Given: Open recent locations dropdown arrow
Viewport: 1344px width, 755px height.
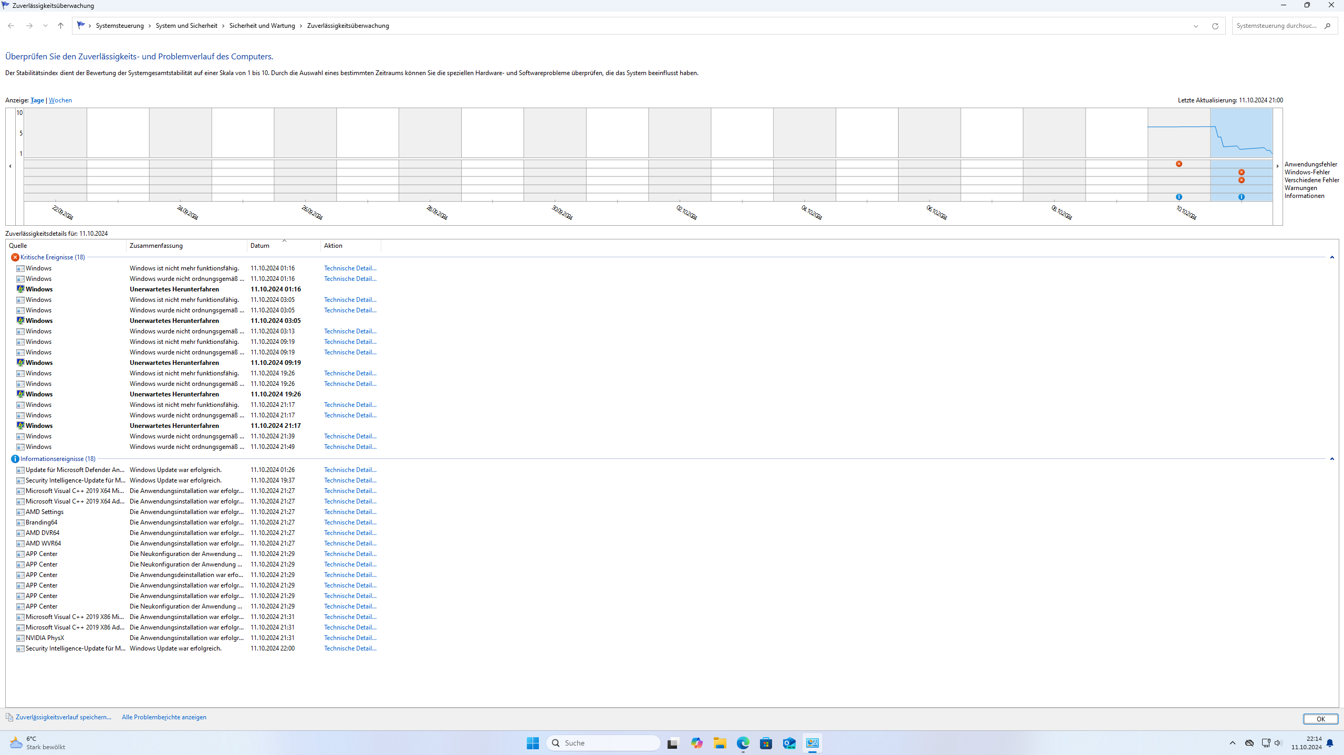Looking at the screenshot, I should pos(45,26).
